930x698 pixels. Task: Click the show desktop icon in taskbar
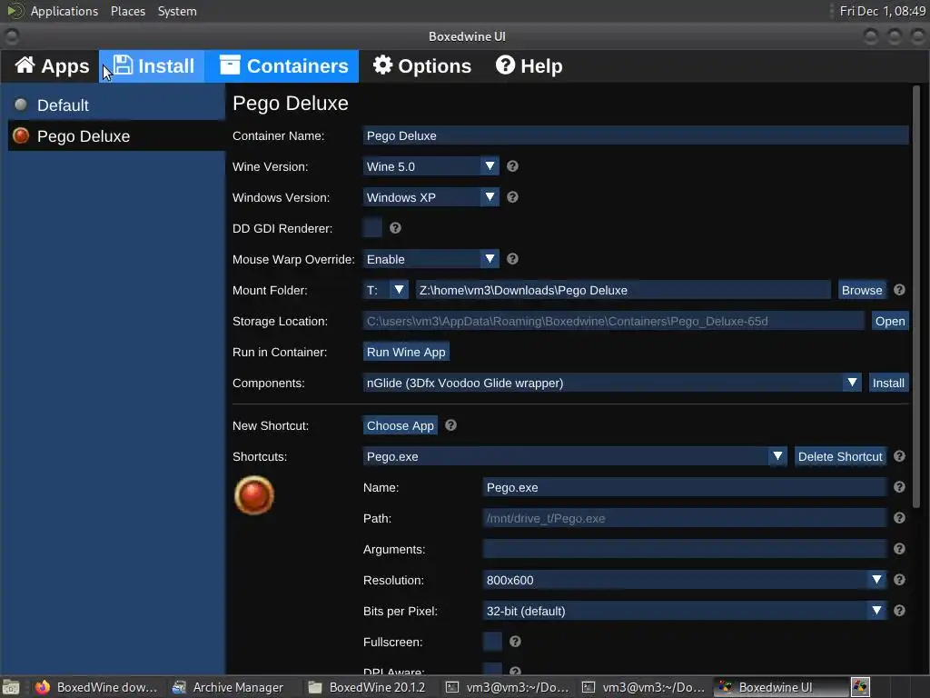point(11,687)
